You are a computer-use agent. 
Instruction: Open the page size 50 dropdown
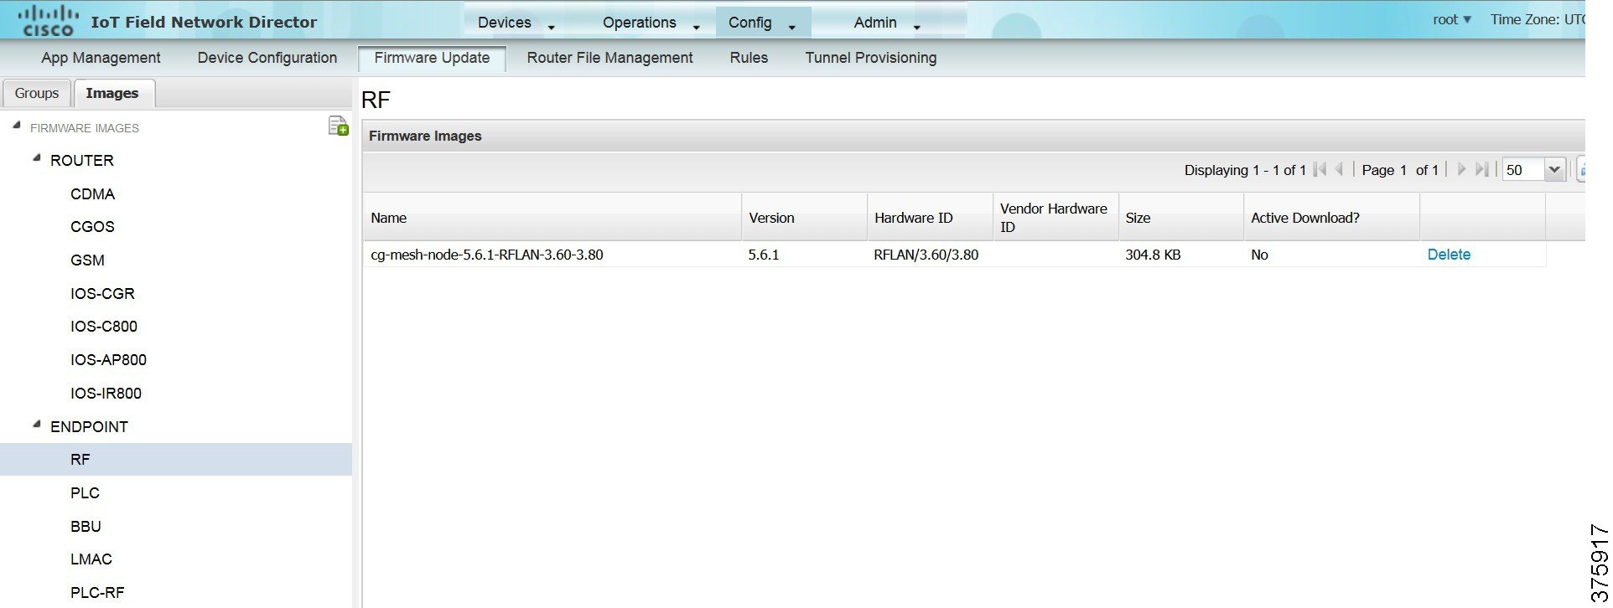click(x=1553, y=170)
